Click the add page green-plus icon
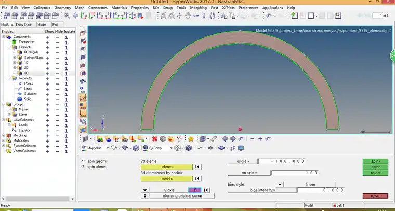Viewport: 395px width, 211px height. pos(295,16)
